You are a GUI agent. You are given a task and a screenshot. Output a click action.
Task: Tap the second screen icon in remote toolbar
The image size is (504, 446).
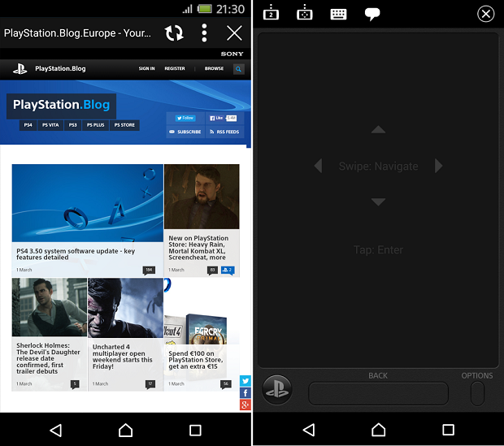[x=271, y=12]
